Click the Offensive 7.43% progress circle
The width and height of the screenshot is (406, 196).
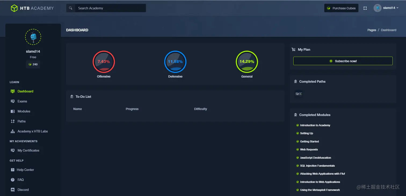pos(104,62)
